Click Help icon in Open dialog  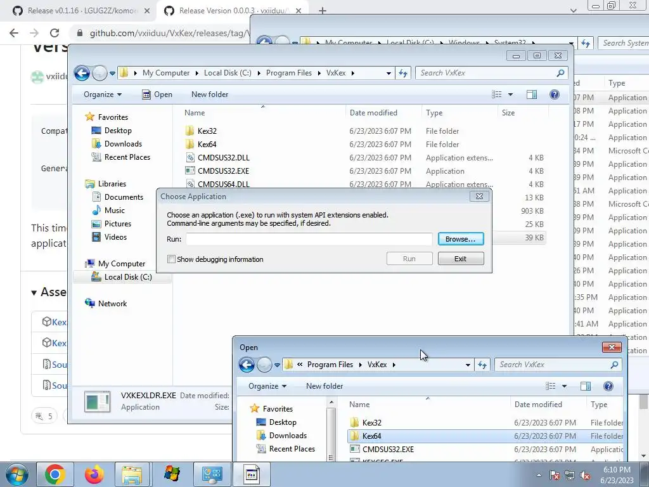[608, 386]
